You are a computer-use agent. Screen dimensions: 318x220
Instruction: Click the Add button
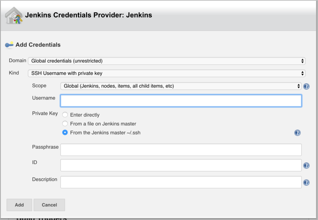click(19, 205)
